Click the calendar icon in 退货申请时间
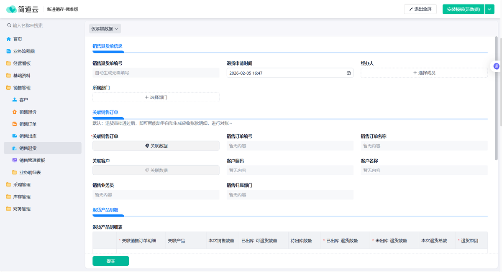The width and height of the screenshot is (502, 272). [348, 73]
